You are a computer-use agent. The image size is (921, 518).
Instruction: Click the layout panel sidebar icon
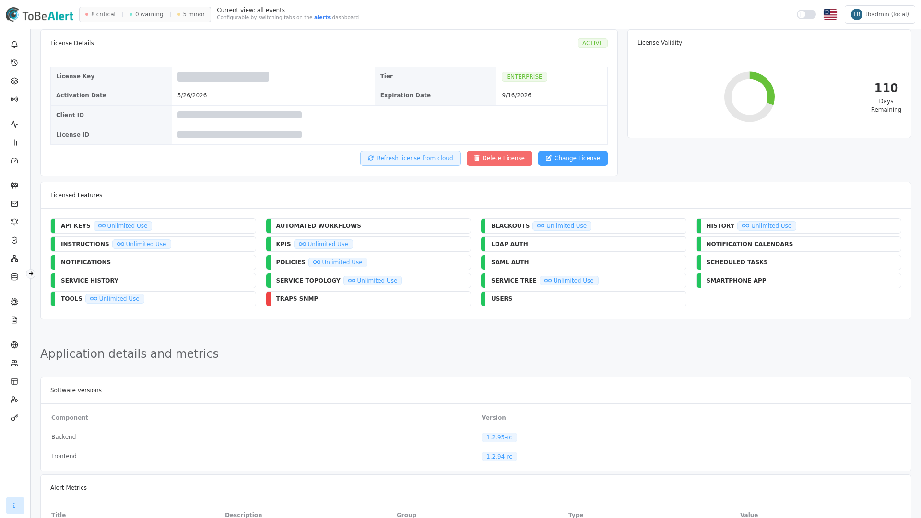(x=14, y=381)
